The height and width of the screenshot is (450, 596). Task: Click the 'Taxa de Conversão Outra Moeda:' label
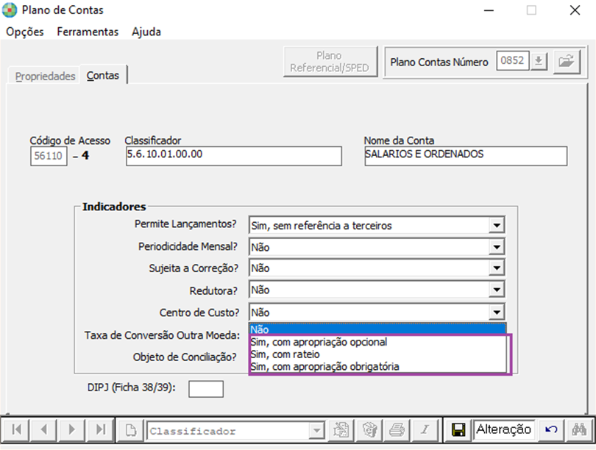coord(163,335)
